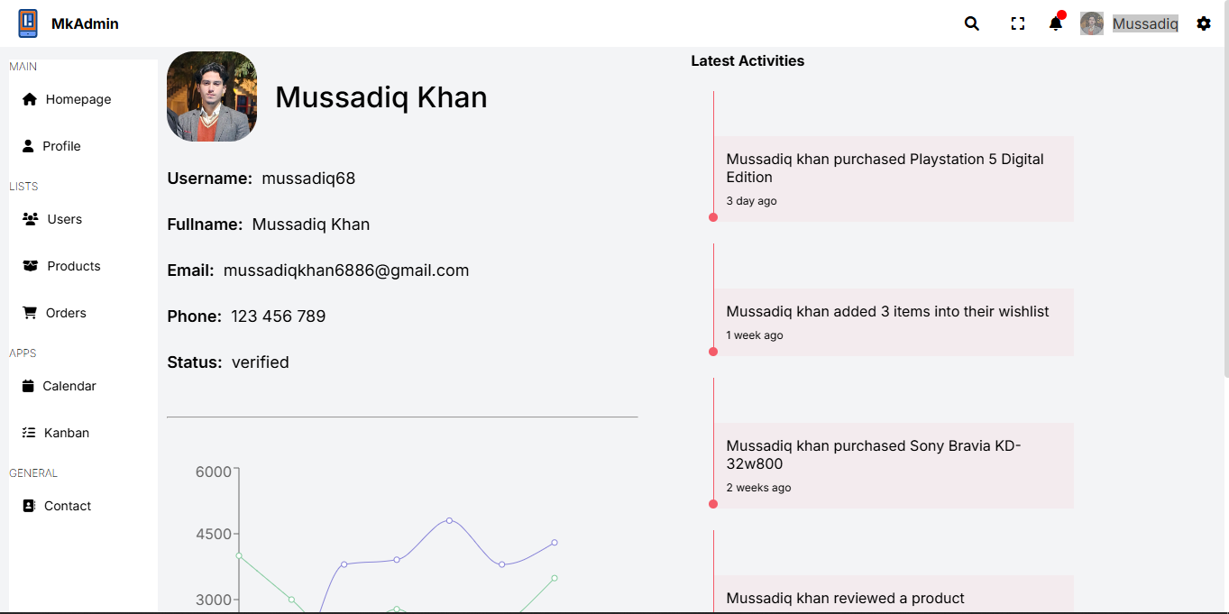The image size is (1229, 614).
Task: Click the Homepage house icon
Action: point(30,99)
